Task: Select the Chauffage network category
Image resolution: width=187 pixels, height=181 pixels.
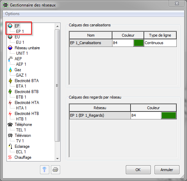Action: tap(23, 157)
